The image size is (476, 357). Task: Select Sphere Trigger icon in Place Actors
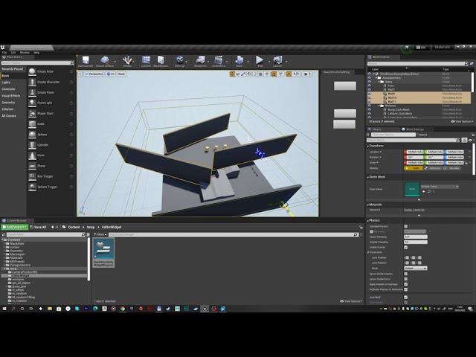click(32, 187)
